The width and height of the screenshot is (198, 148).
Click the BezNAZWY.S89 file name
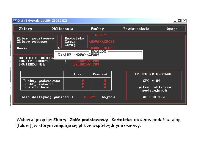(86, 64)
